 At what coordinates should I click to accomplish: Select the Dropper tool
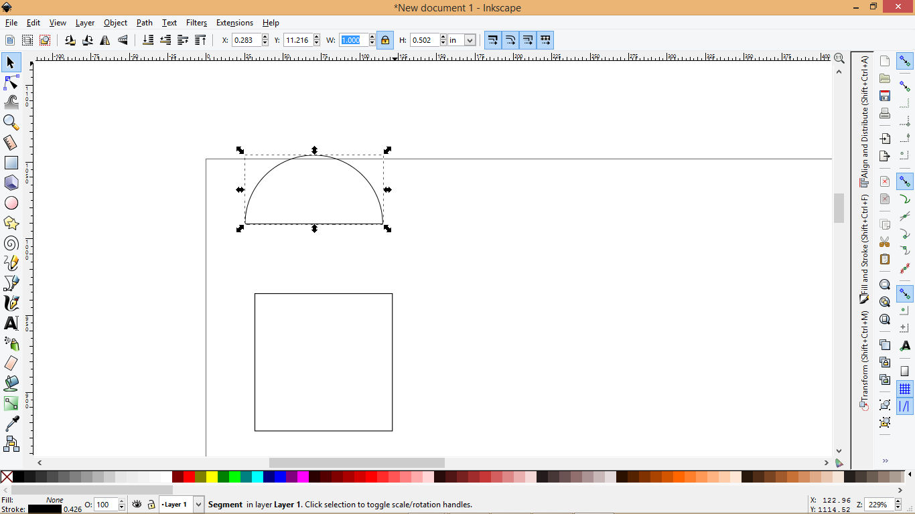click(x=11, y=424)
